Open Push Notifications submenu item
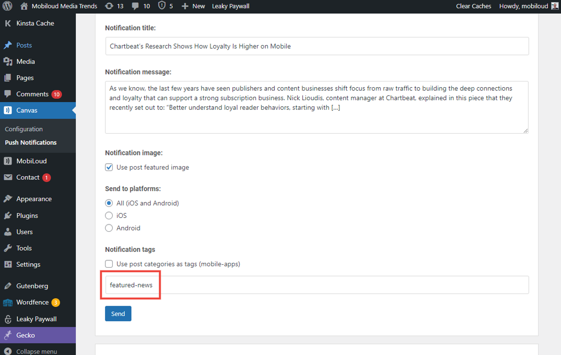This screenshot has height=355, width=561. [x=31, y=142]
